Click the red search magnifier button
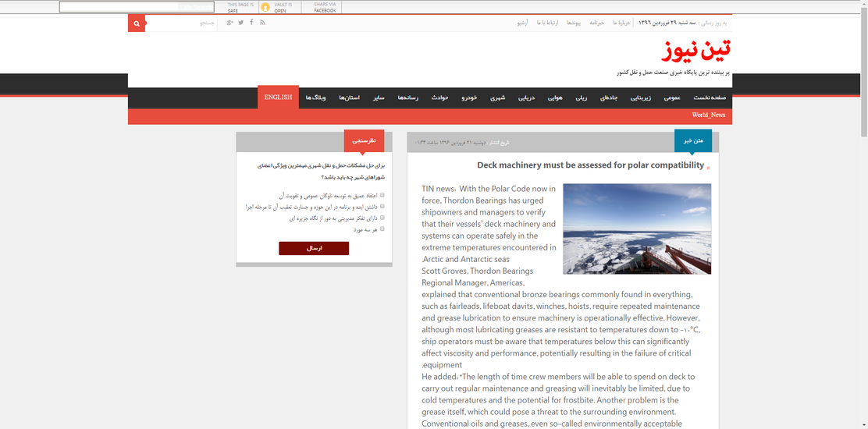868x429 pixels. point(136,23)
